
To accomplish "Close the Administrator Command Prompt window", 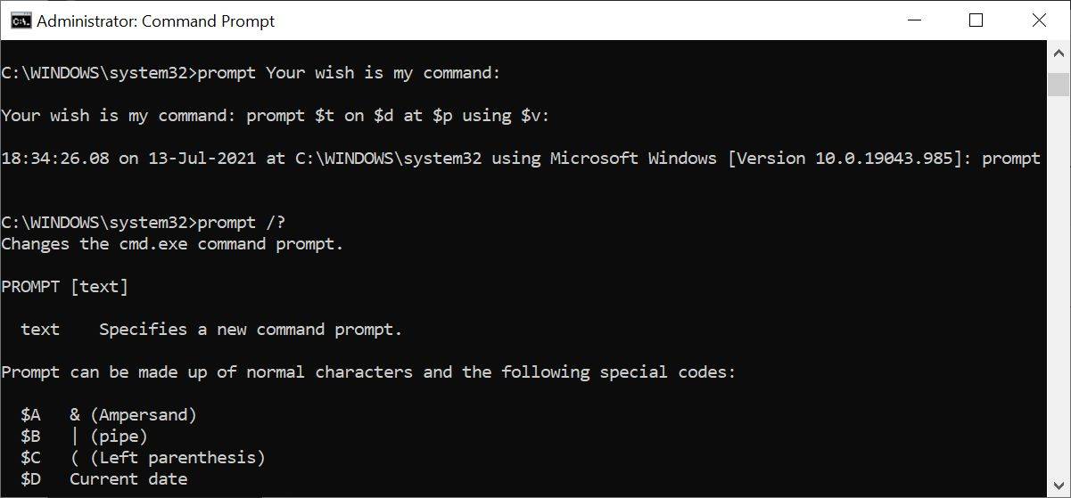I will 1038,20.
